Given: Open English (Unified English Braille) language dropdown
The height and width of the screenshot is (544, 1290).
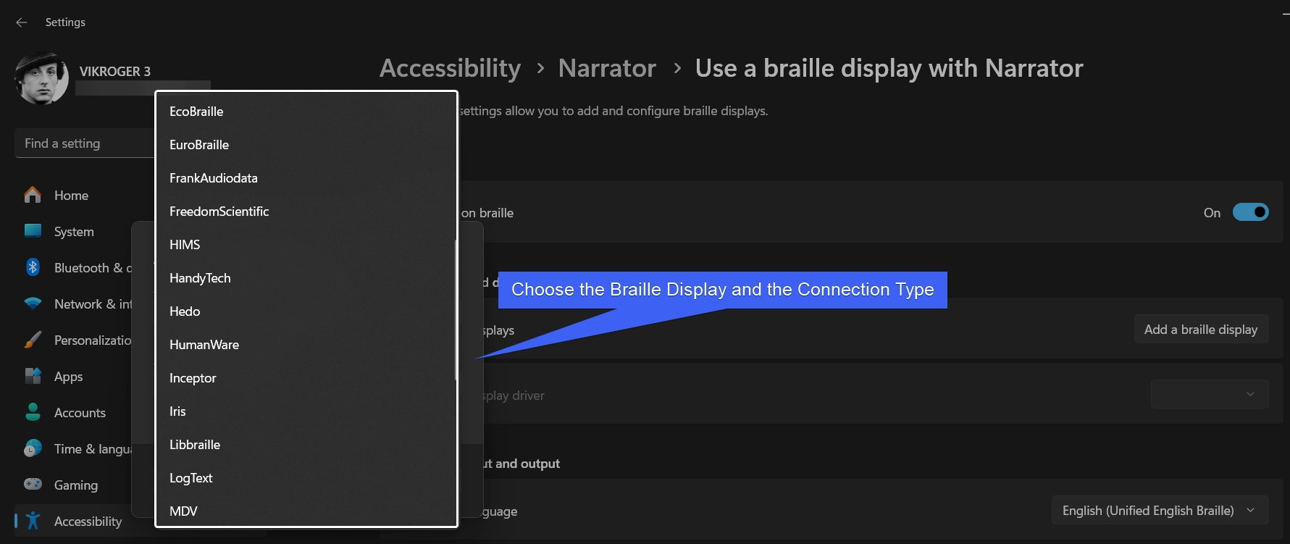Looking at the screenshot, I should (x=1160, y=511).
